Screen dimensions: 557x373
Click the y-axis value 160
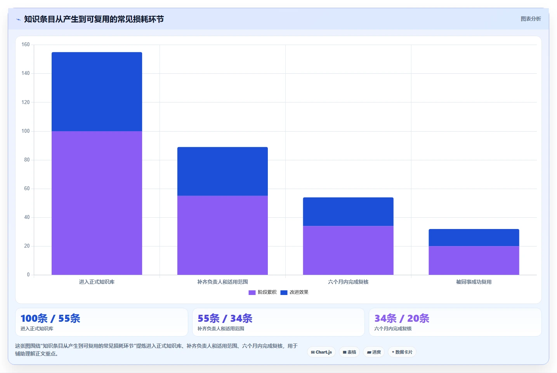click(x=26, y=45)
